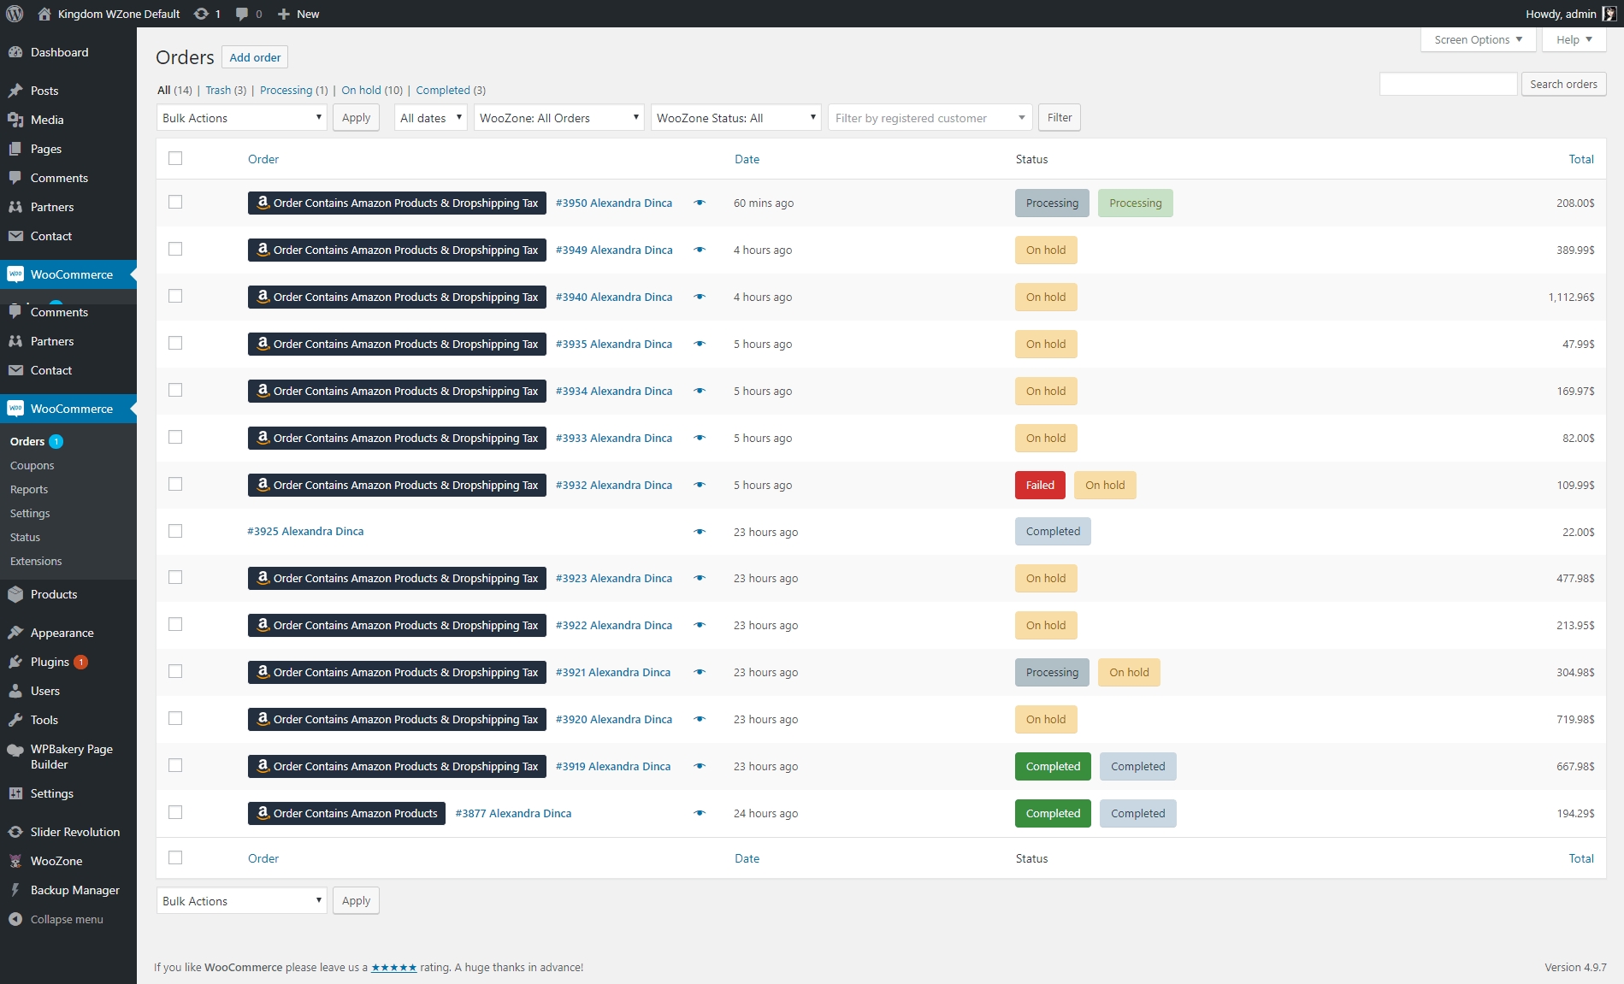Click the Tools wrench icon

[x=15, y=720]
